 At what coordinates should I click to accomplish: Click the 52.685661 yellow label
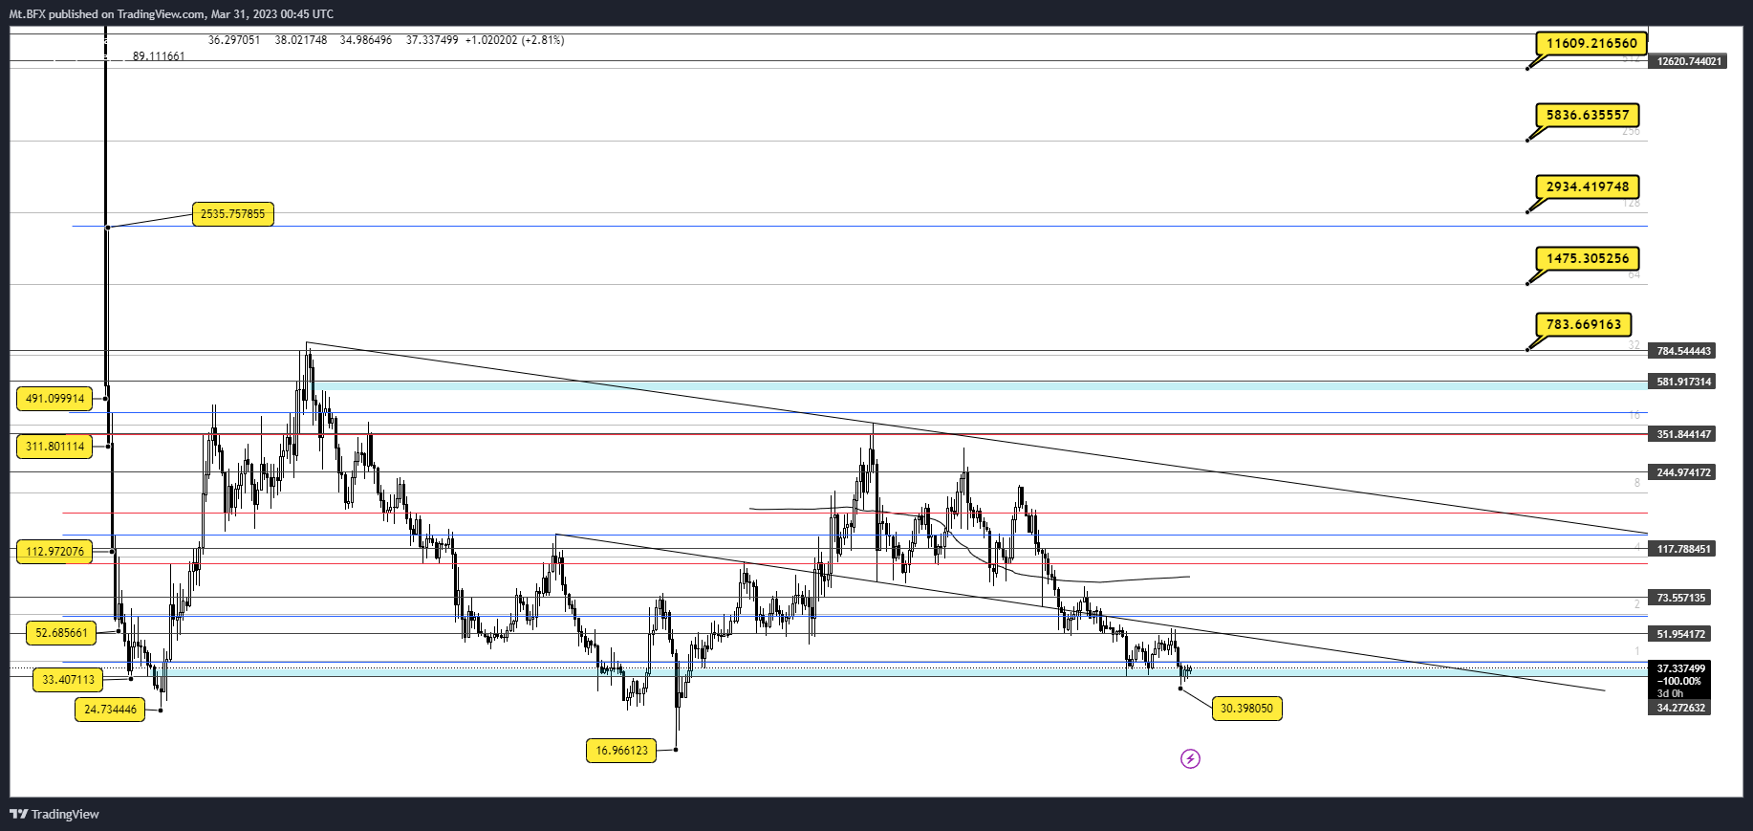click(61, 633)
